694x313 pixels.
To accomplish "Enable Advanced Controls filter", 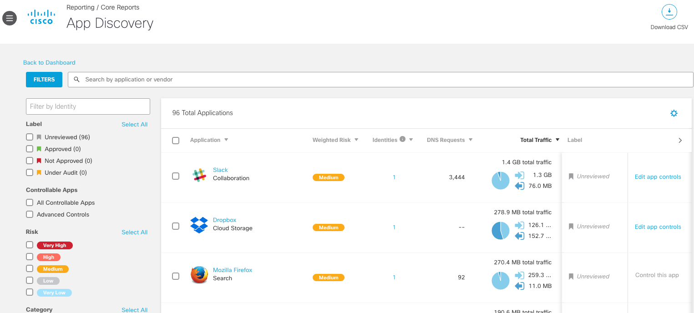I will click(30, 214).
